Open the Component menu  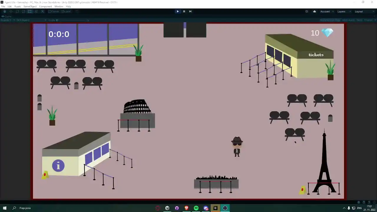click(x=45, y=6)
